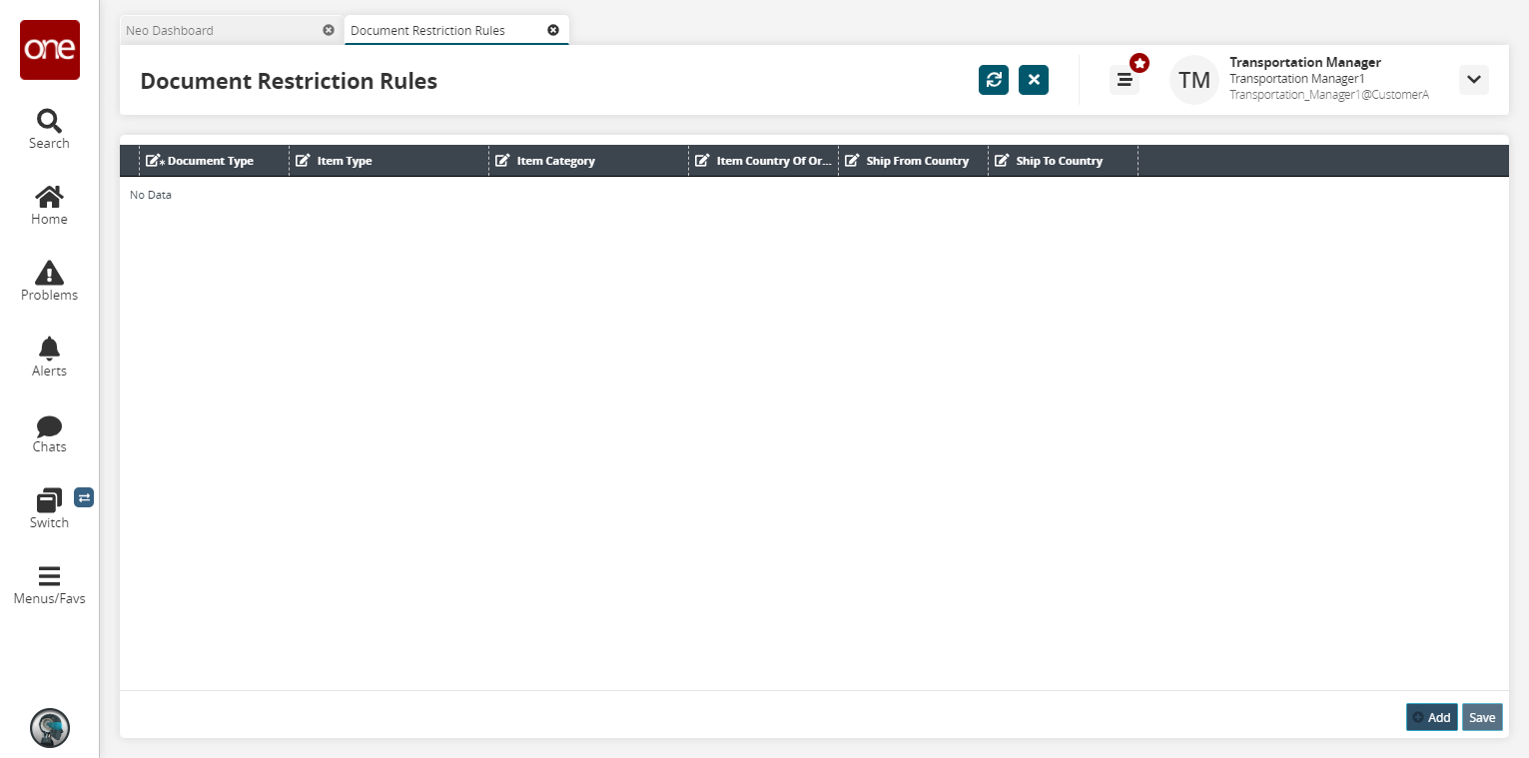Click the red star favorites badge

(1140, 63)
